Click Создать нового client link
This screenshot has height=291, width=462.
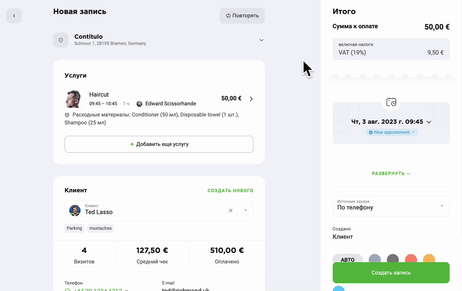tap(231, 190)
